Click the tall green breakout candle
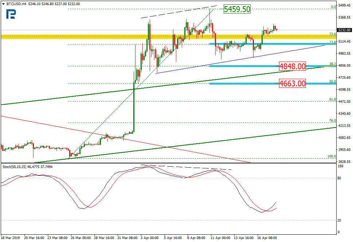Image resolution: width=353 pixels, height=242 pixels. pos(134,109)
